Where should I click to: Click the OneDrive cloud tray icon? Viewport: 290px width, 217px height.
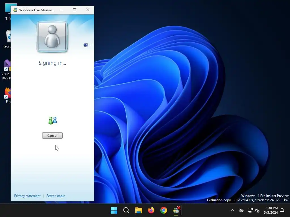(x=241, y=210)
